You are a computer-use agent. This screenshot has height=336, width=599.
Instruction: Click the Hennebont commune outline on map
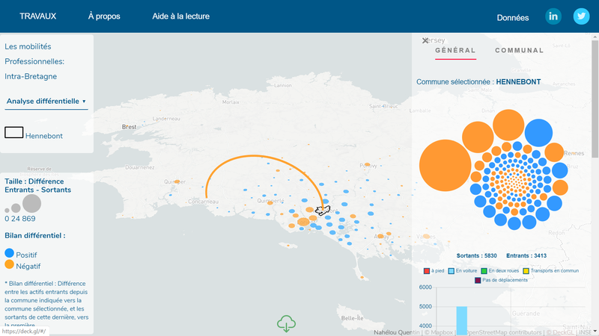(x=323, y=211)
